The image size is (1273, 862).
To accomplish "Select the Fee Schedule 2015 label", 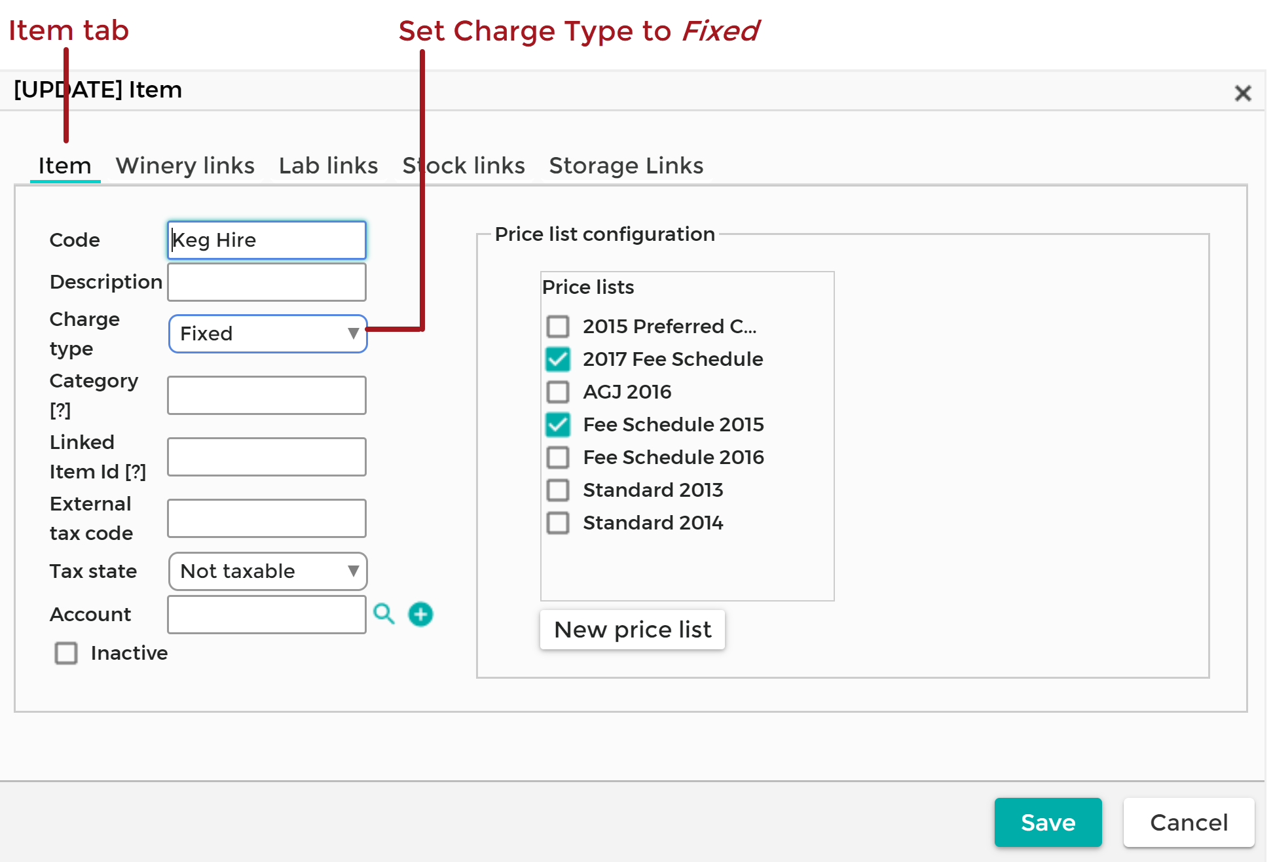I will point(674,424).
